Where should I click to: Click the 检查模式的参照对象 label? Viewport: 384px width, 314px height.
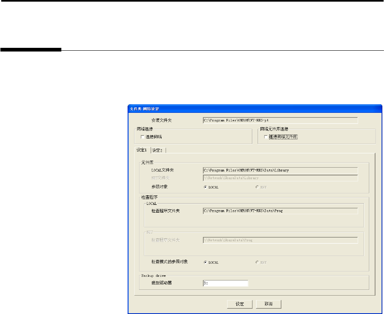point(169,262)
